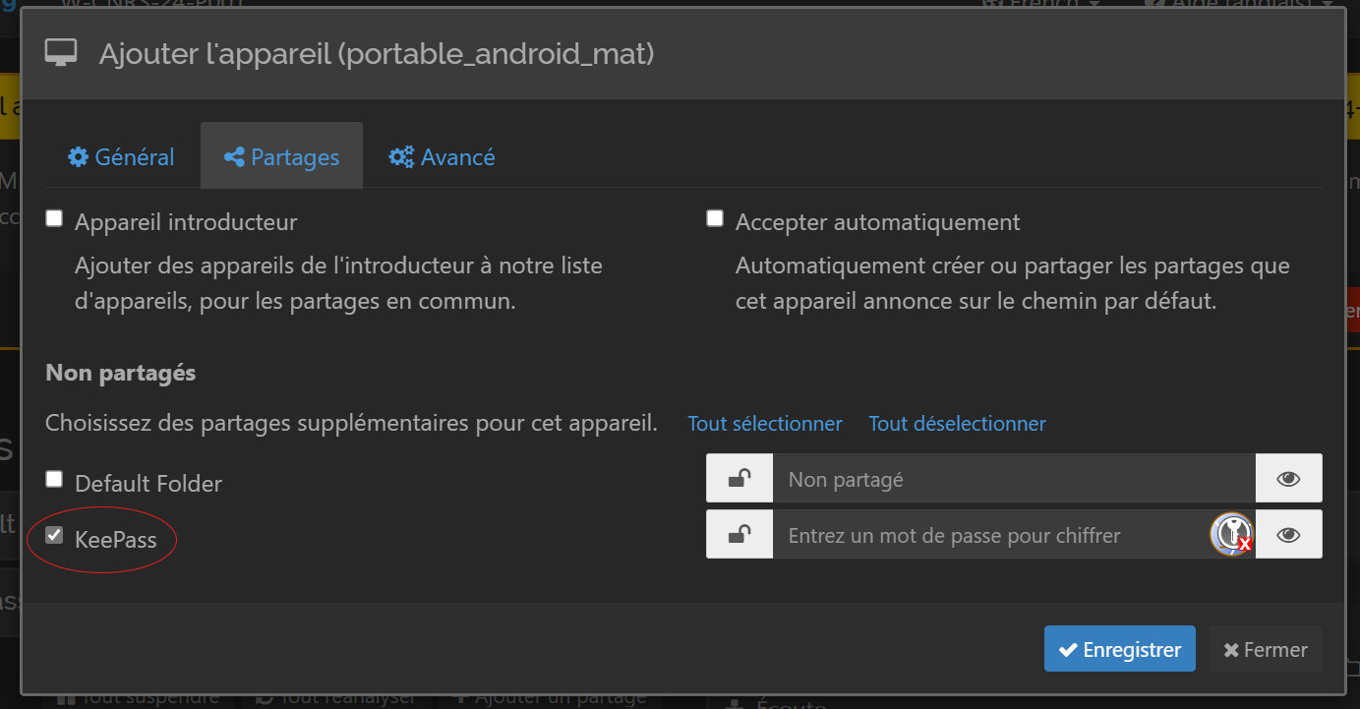The height and width of the screenshot is (709, 1360).
Task: Focus the KeePass encryption password field
Action: click(1014, 535)
